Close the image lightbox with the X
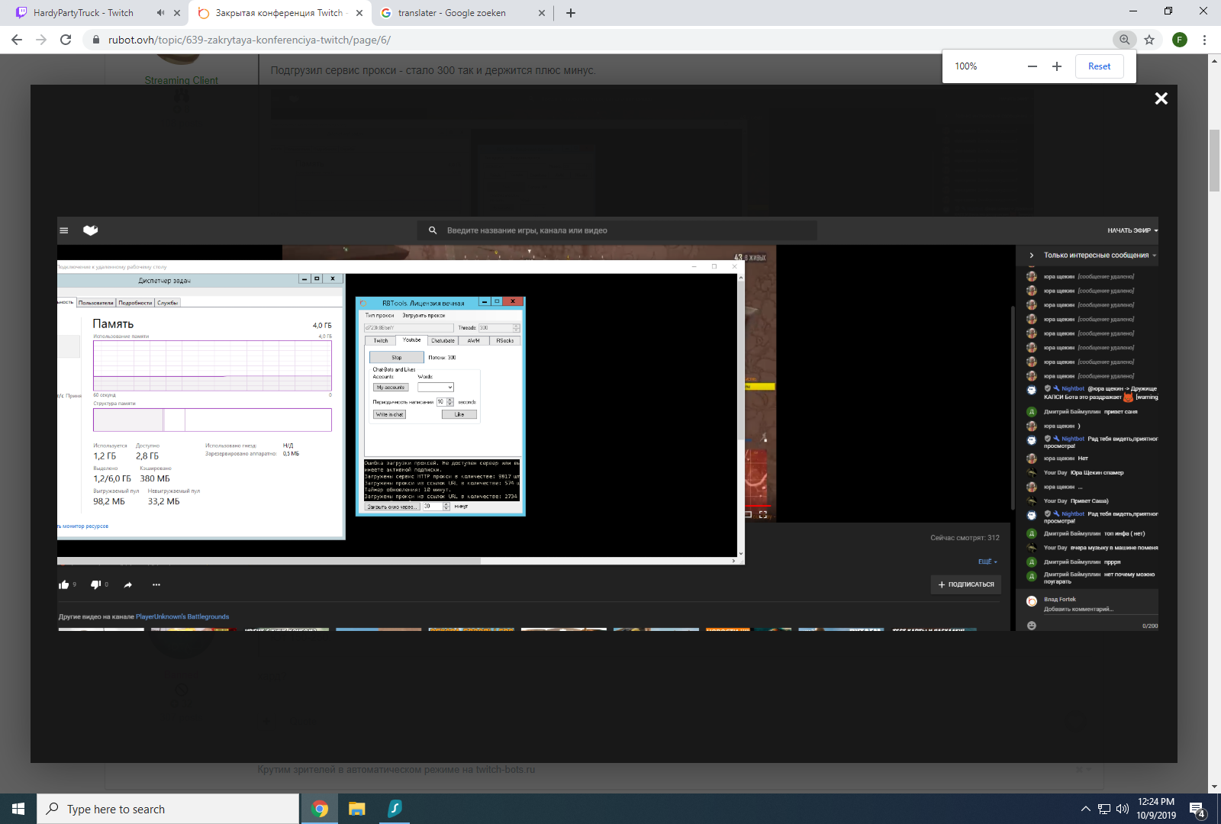 click(x=1161, y=98)
